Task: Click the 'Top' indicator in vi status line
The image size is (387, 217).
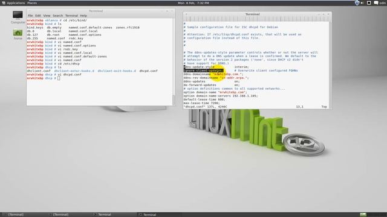Action: point(324,107)
